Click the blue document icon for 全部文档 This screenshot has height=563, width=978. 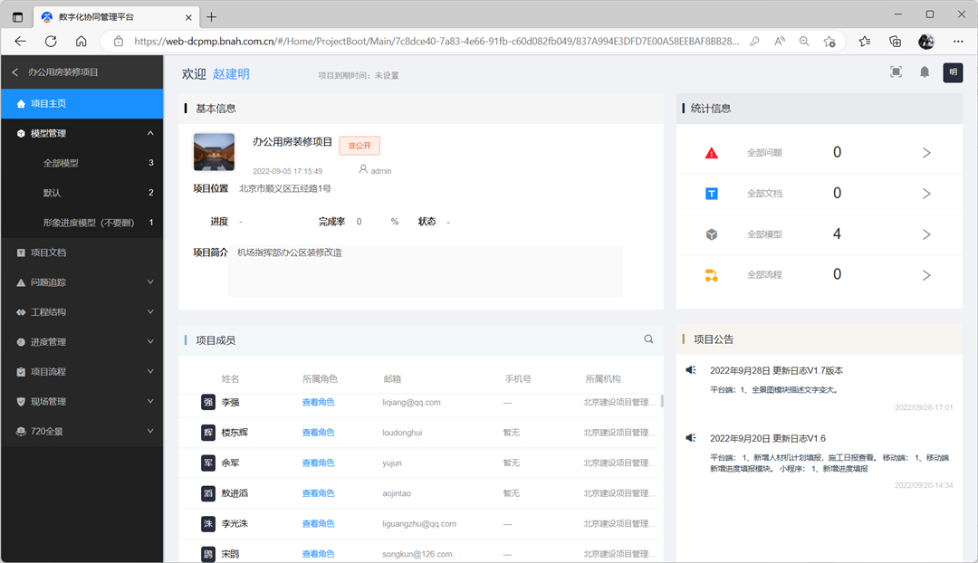[712, 194]
